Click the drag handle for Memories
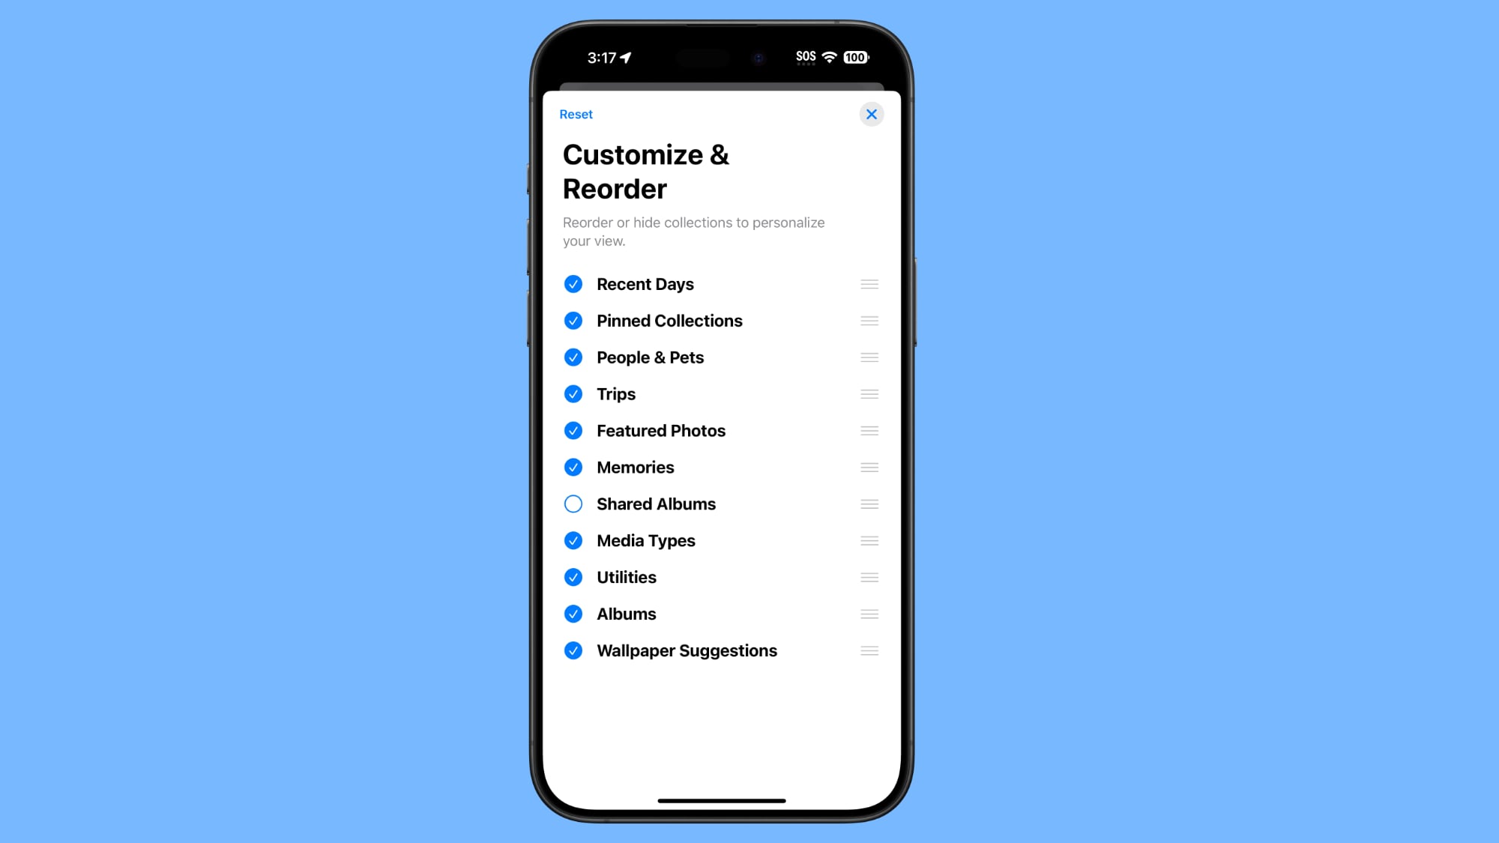The image size is (1499, 843). tap(868, 468)
